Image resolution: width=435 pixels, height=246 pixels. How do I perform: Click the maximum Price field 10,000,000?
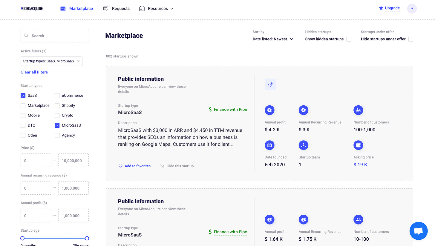[73, 161]
